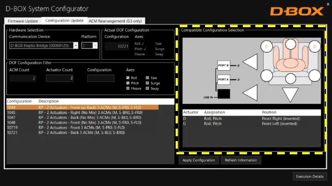Click the Apply Configuration button
The width and height of the screenshot is (332, 186).
tap(199, 160)
